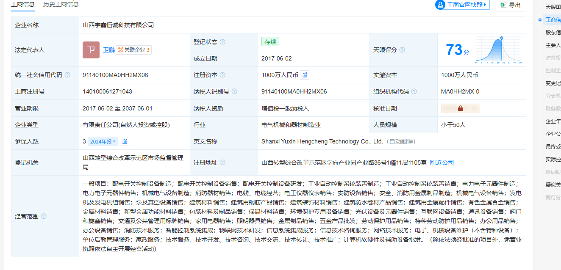Select 主要人 in right sidebar
The width and height of the screenshot is (561, 270).
coord(553,45)
